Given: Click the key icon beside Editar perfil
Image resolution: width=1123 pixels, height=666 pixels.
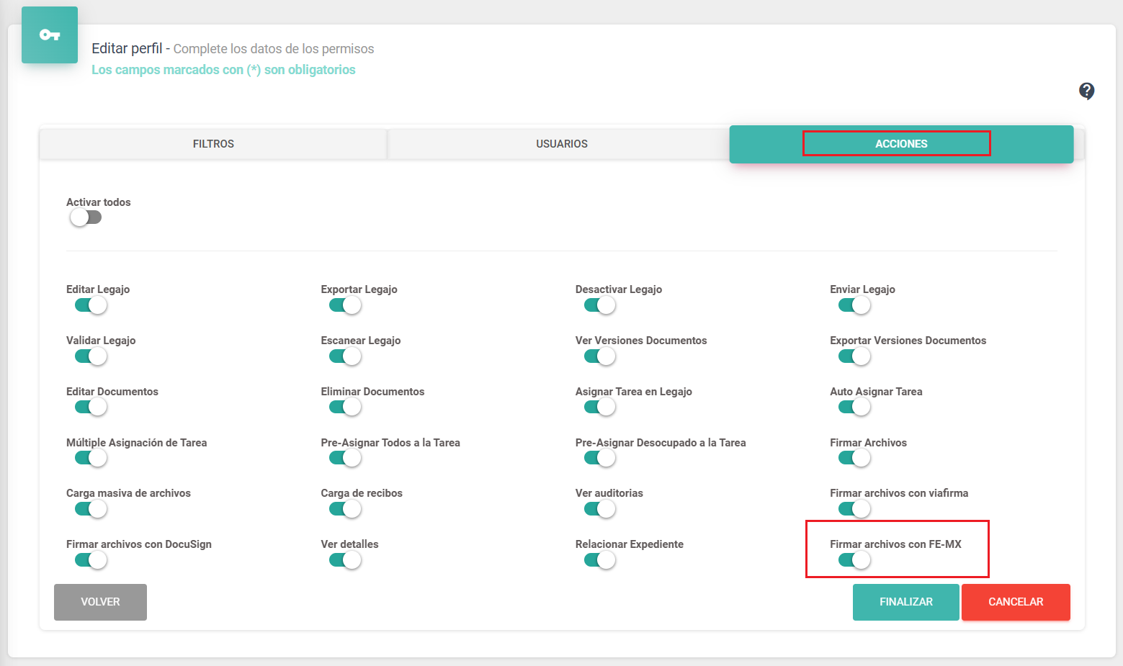Looking at the screenshot, I should [50, 35].
